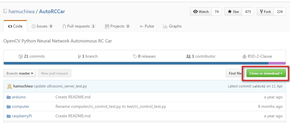290x123 pixels.
Task: Click the Find file button
Action: [x=235, y=73]
